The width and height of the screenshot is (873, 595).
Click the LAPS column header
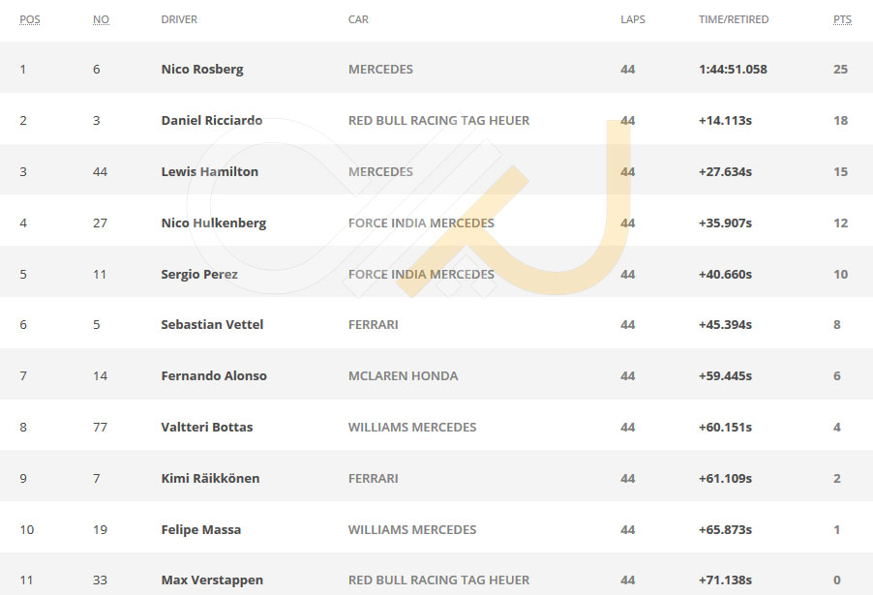pos(633,19)
